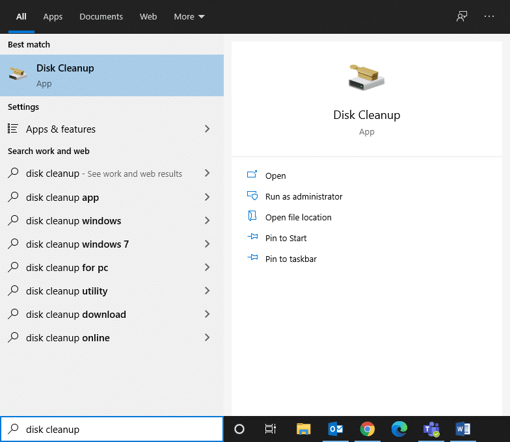Open Microsoft Word from the taskbar
This screenshot has width=510, height=442.
pyautogui.click(x=463, y=429)
